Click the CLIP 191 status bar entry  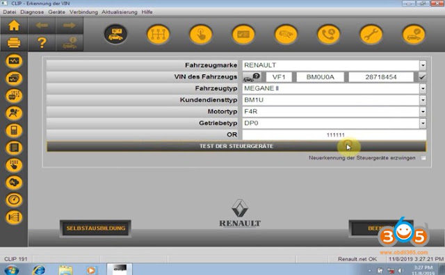click(15, 259)
